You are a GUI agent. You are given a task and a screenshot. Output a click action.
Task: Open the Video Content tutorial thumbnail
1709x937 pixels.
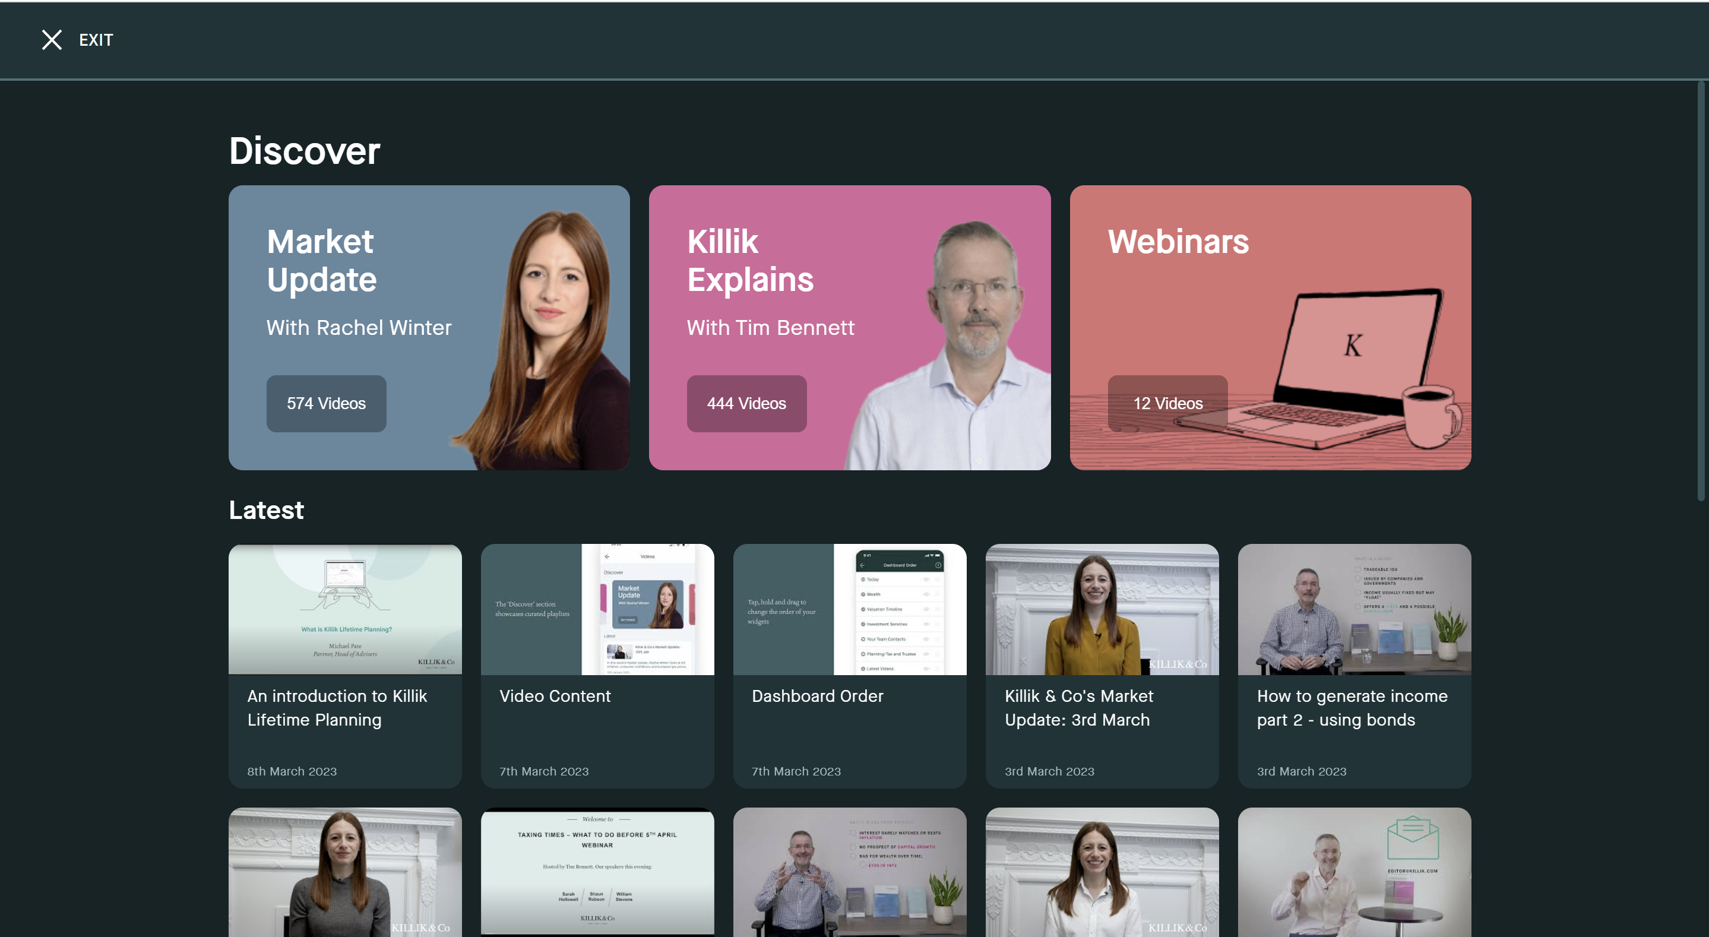click(x=597, y=609)
